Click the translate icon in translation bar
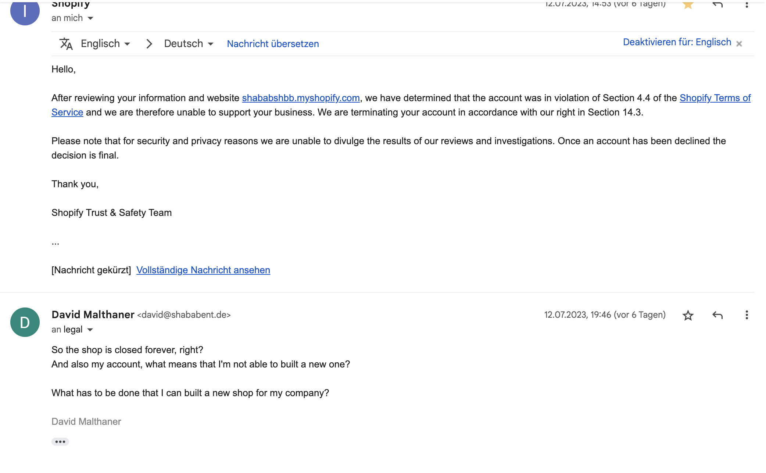Screen dimensions: 766x473 (66, 44)
